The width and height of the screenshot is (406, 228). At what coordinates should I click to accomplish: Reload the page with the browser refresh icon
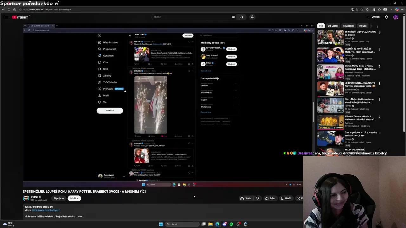[x=9, y=9]
